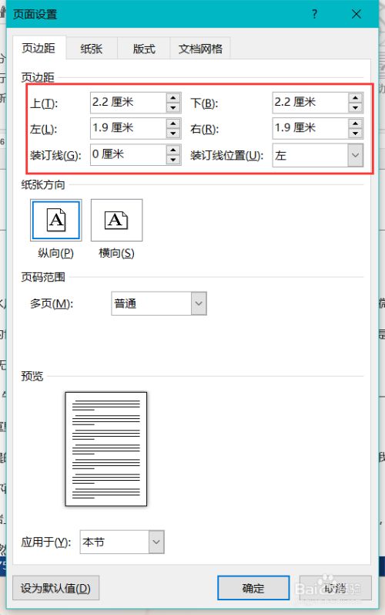Viewport: 385px width, 615px height.
Task: Click the 确定 button
Action: [253, 588]
